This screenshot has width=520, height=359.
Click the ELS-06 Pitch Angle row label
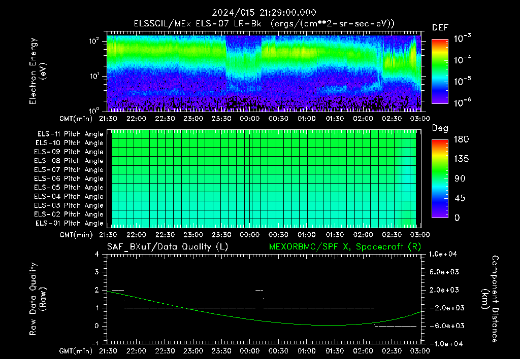(69, 178)
